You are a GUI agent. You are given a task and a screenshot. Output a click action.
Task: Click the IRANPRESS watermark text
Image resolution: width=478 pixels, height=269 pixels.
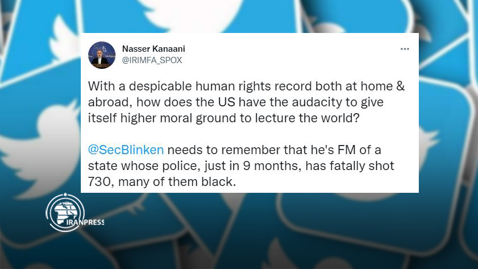click(85, 222)
